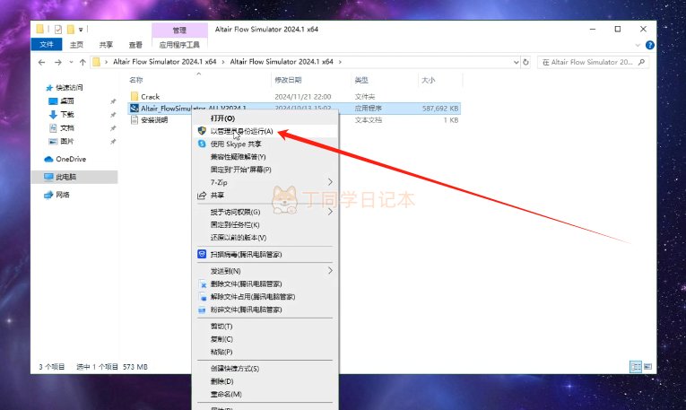Click first breadcrumb 'Altair Flow Simulator 2024.1 x64'
Screen dimensions: 686x410
(x=164, y=62)
